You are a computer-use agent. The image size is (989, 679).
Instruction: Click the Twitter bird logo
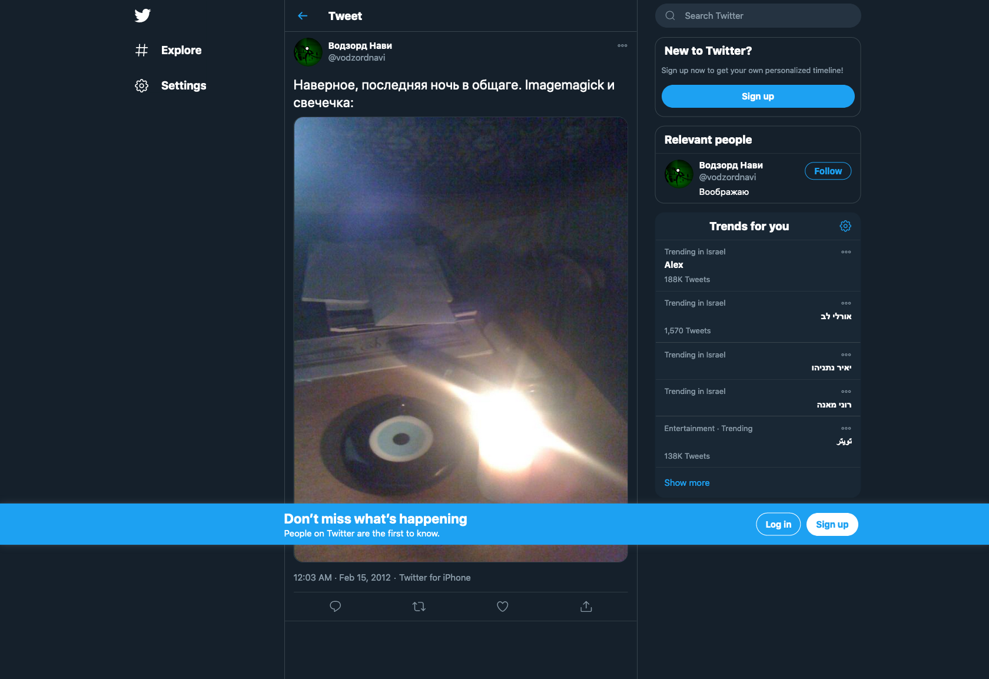pos(142,16)
